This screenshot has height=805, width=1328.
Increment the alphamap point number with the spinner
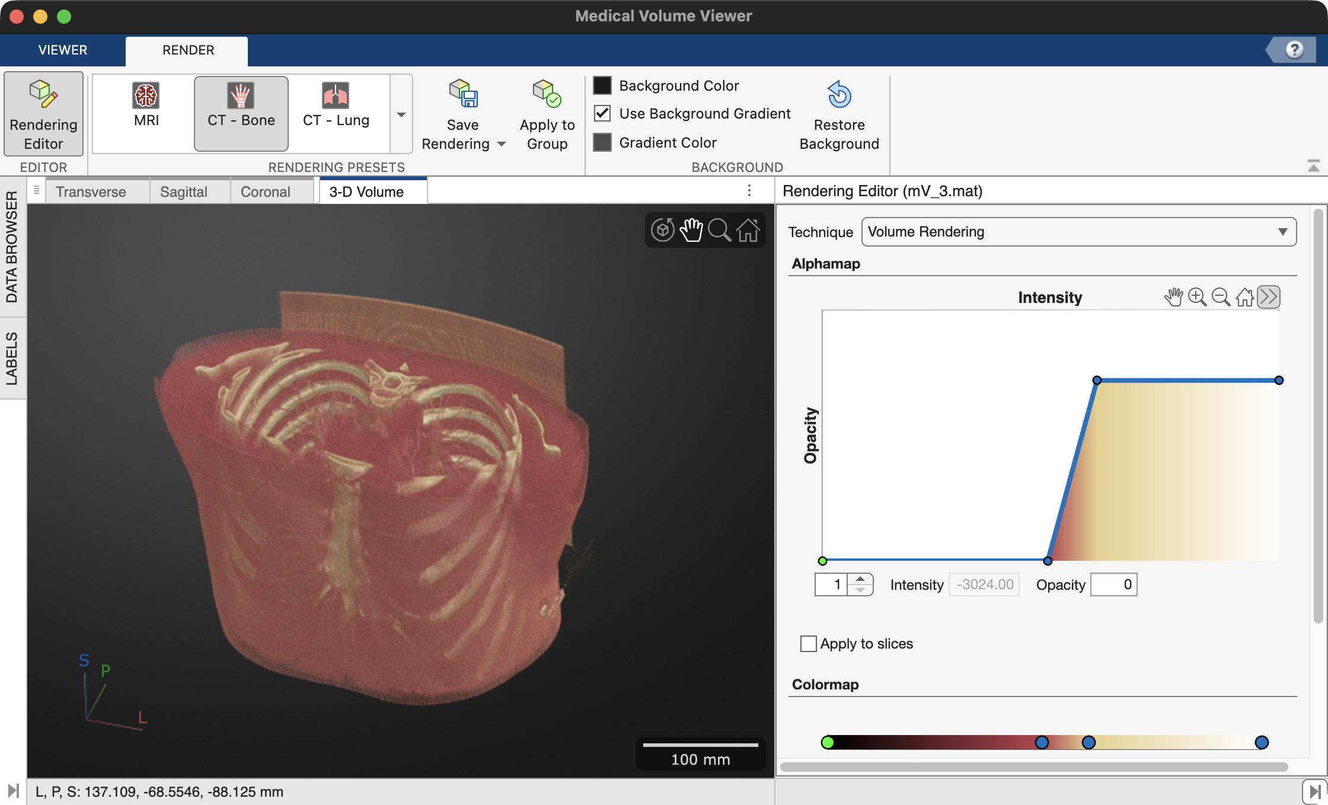click(861, 579)
